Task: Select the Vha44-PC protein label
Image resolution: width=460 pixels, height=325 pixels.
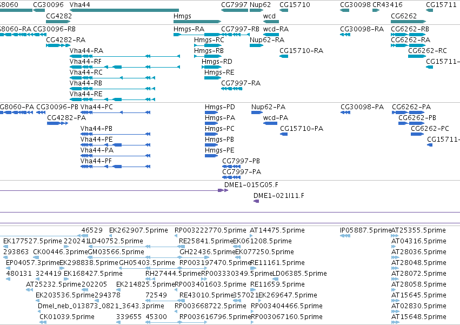Action: (97, 107)
